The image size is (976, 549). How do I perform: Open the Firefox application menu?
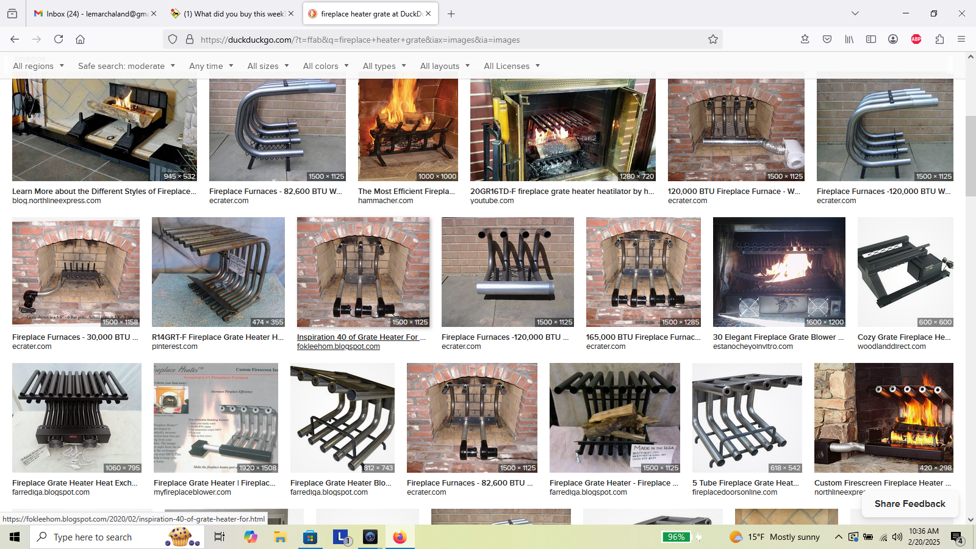click(961, 39)
